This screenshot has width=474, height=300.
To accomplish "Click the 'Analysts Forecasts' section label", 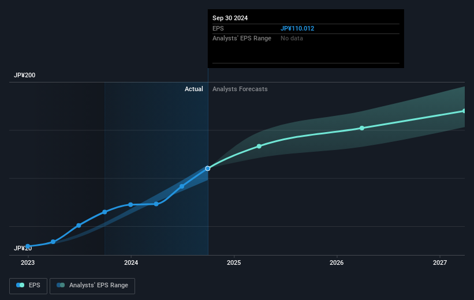I will [x=240, y=89].
